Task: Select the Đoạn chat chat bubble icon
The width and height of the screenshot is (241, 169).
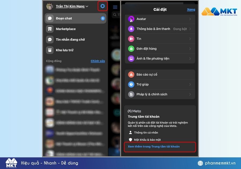Action: [x=50, y=18]
